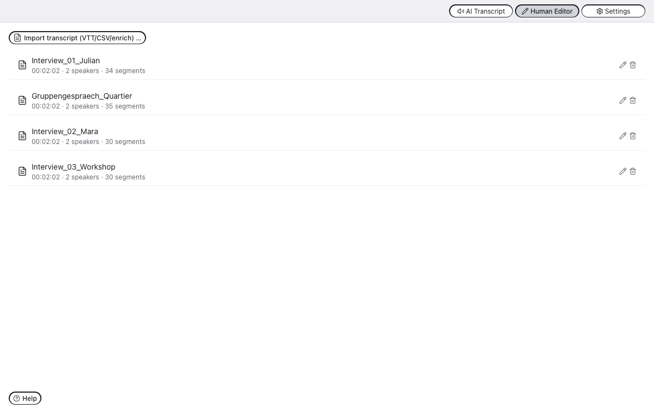This screenshot has height=409, width=654.
Task: Click document icon beside Interview_01_Julian
Action: tap(22, 65)
